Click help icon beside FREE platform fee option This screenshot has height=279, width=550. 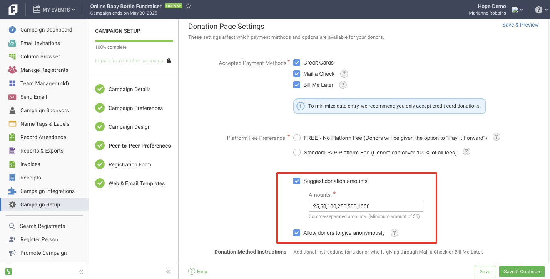pyautogui.click(x=497, y=137)
